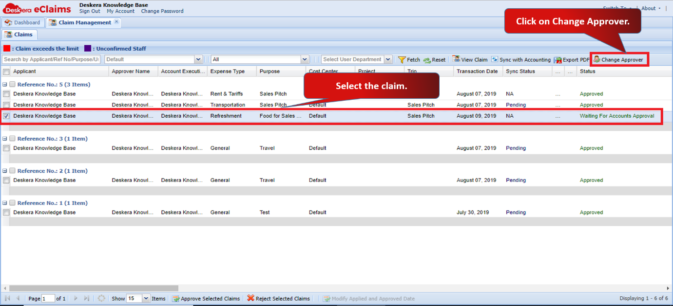Click the Sync with Accounting icon
Screen dimensions: 673x306
[x=495, y=59]
